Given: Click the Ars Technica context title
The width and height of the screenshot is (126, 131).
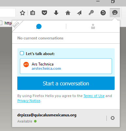Looking at the screenshot, I should point(42,64).
